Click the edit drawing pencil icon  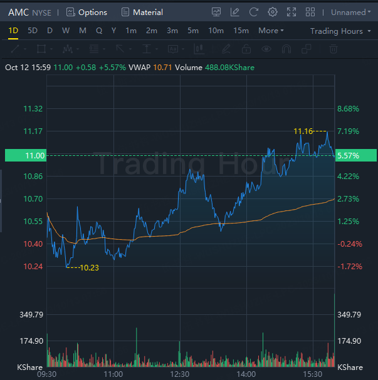pos(235,12)
